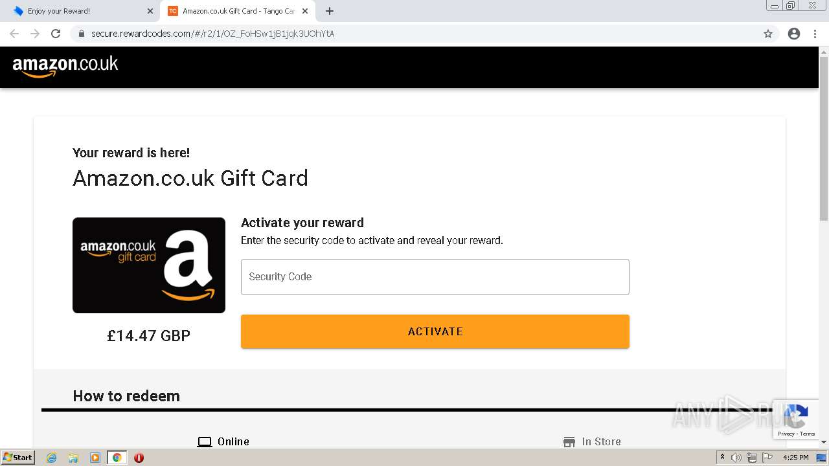
Task: Click the Amazon gift card image
Action: point(149,265)
